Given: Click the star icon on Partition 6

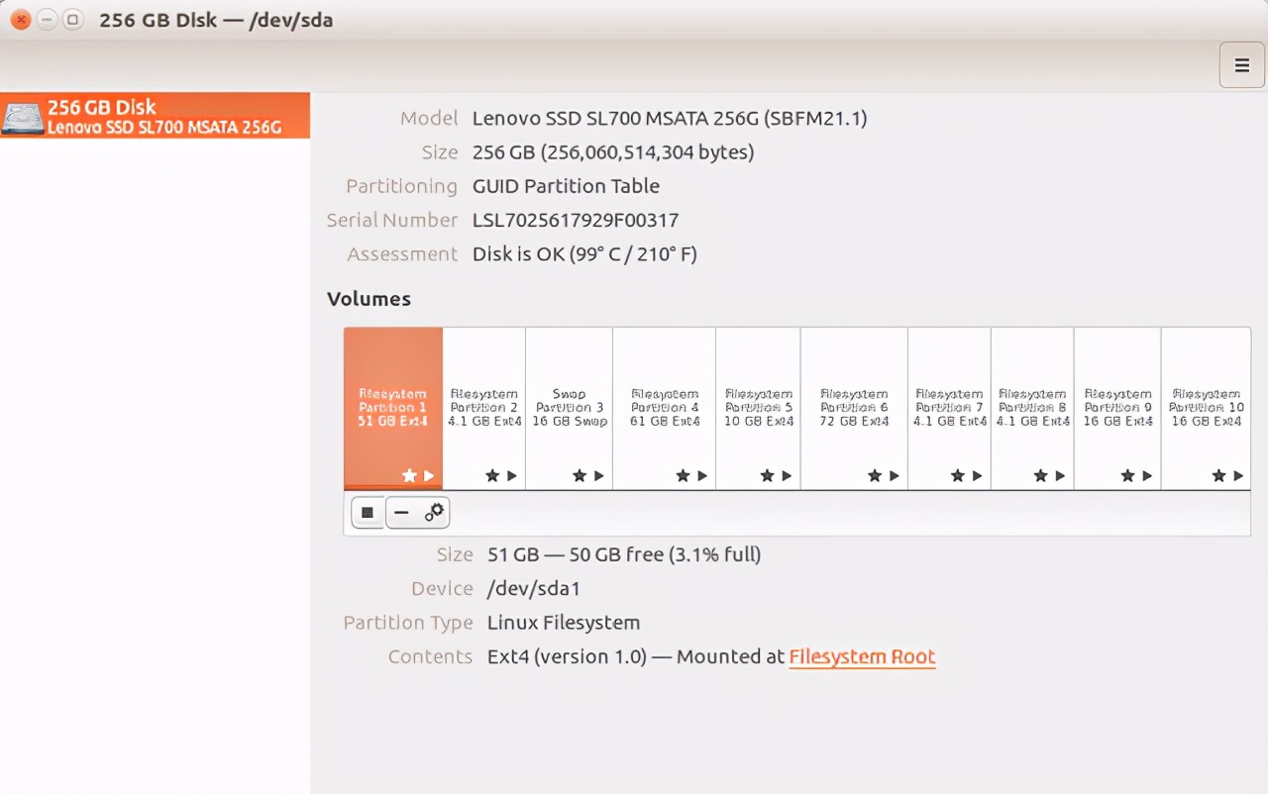Looking at the screenshot, I should (x=875, y=476).
